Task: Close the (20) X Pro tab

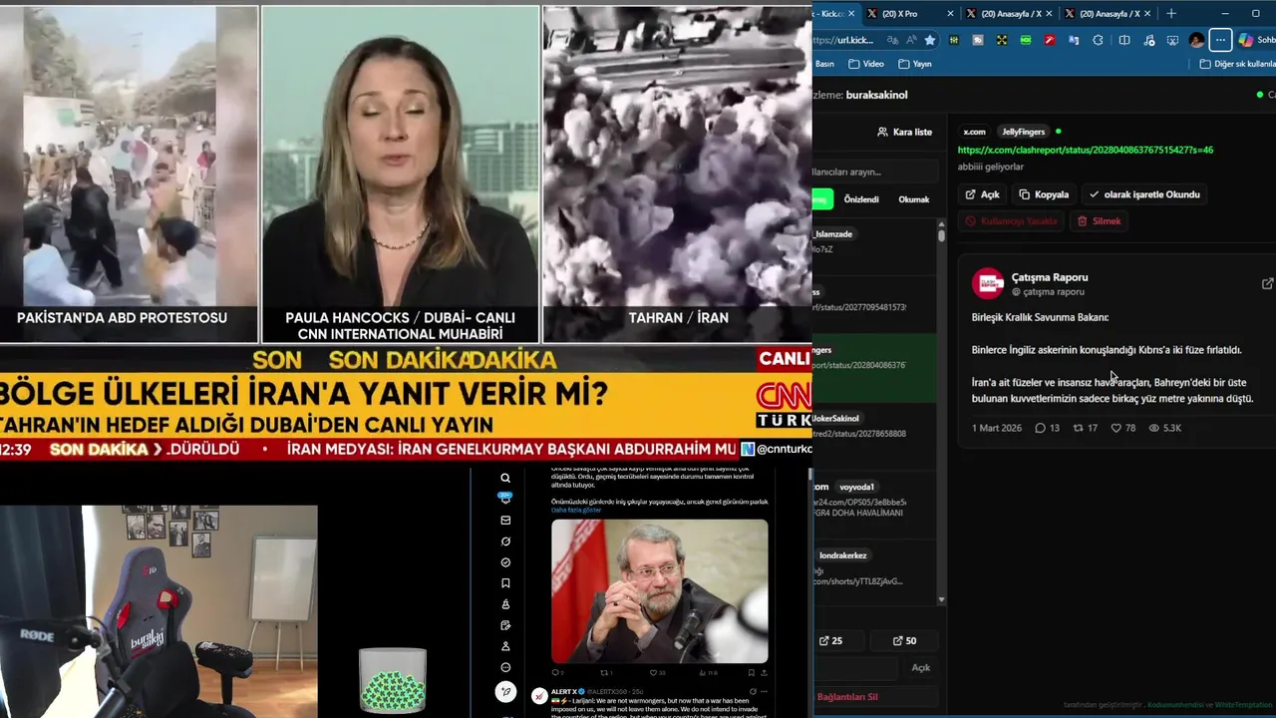Action: pos(950,13)
